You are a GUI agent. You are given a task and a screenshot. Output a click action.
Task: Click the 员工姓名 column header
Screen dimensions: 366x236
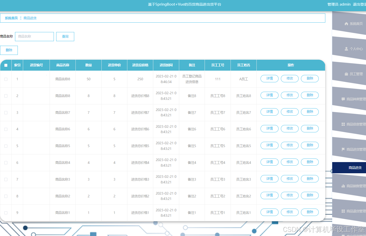pyautogui.click(x=243, y=65)
